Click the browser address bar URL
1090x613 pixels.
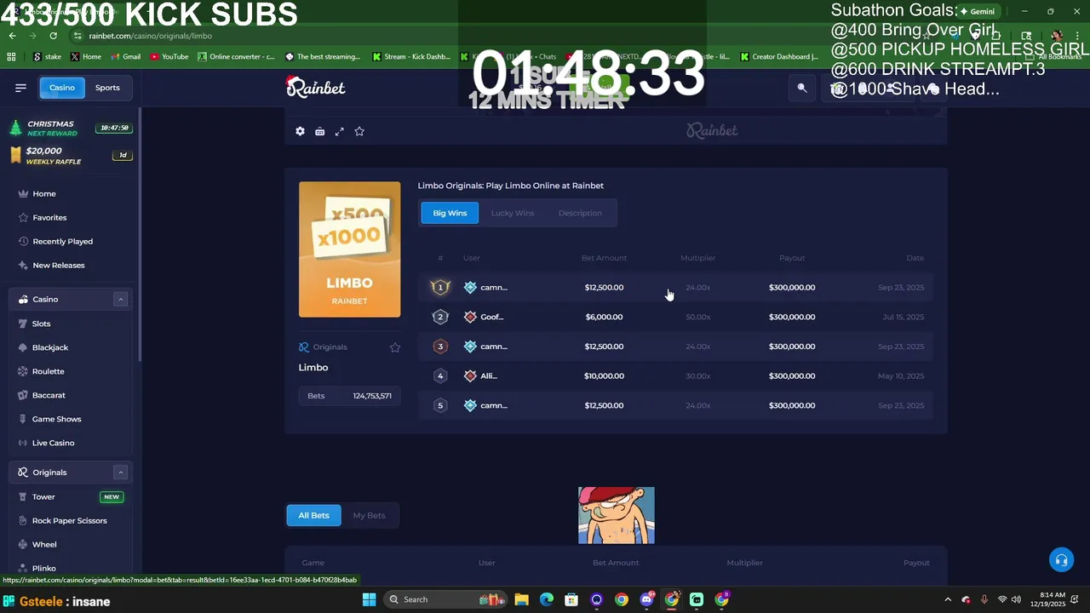coord(151,36)
